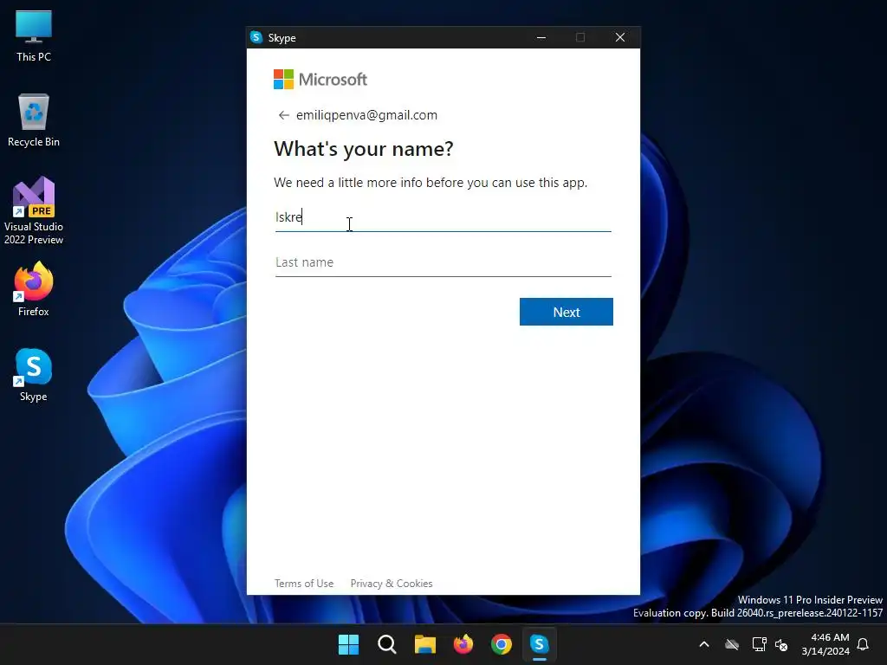Open the Windows Start menu

(x=348, y=644)
